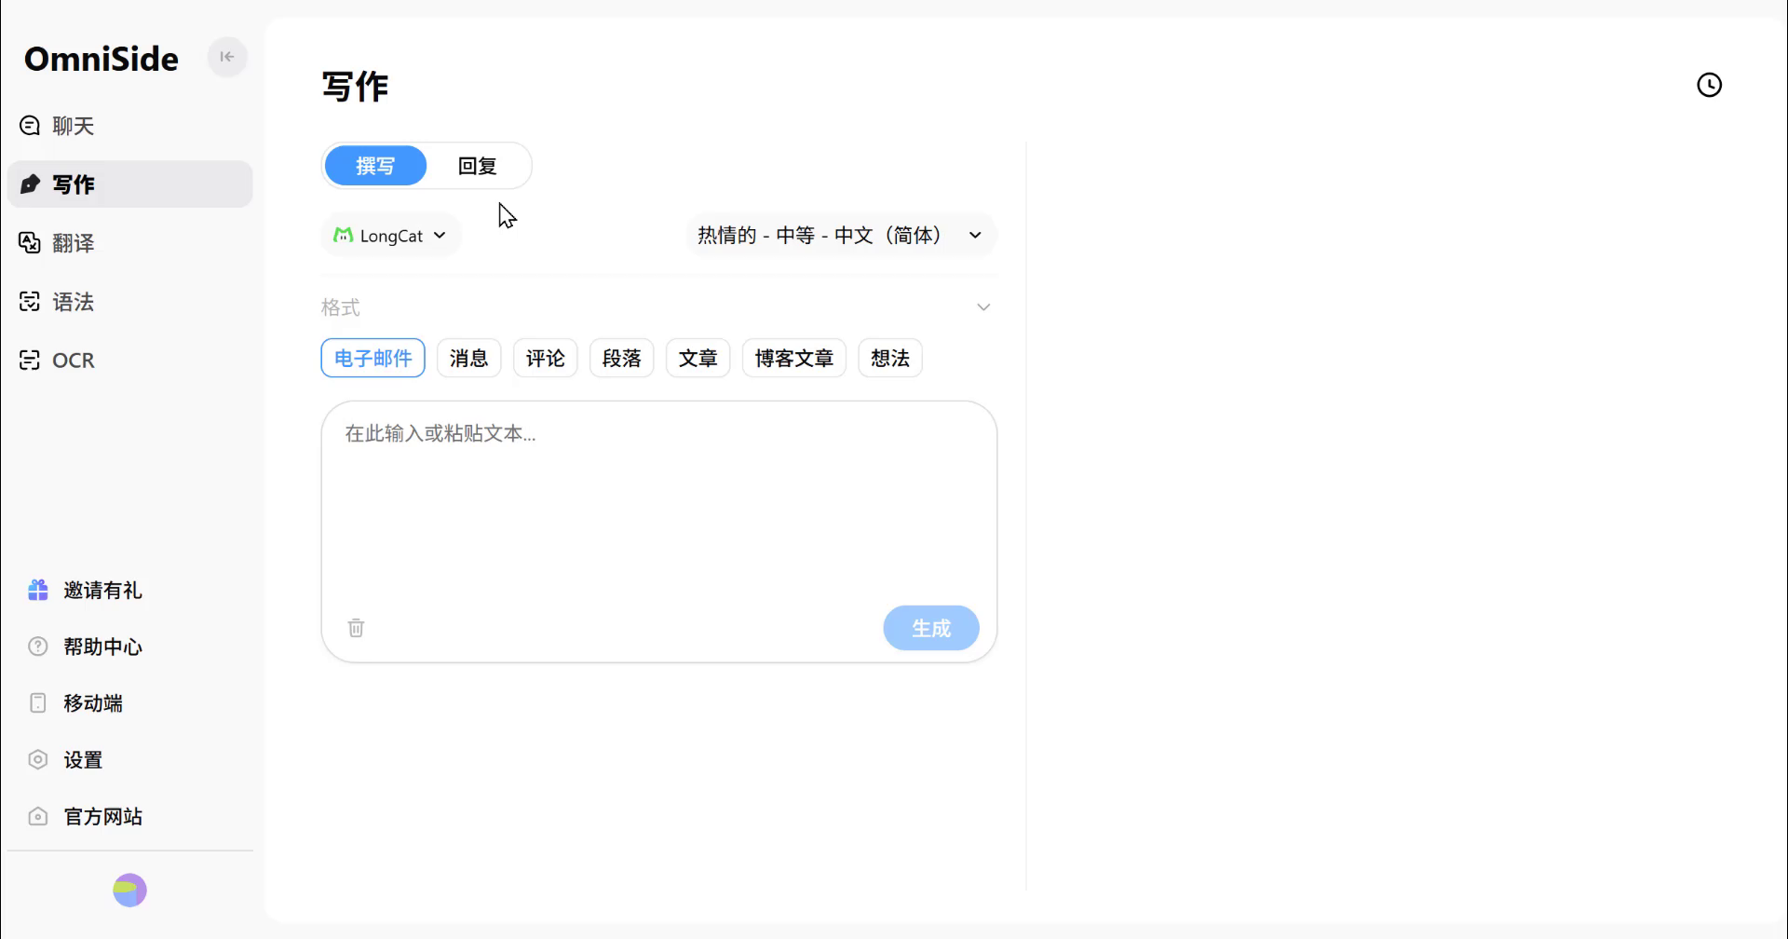Open the chat section icon
Image resolution: width=1788 pixels, height=939 pixels.
(30, 126)
